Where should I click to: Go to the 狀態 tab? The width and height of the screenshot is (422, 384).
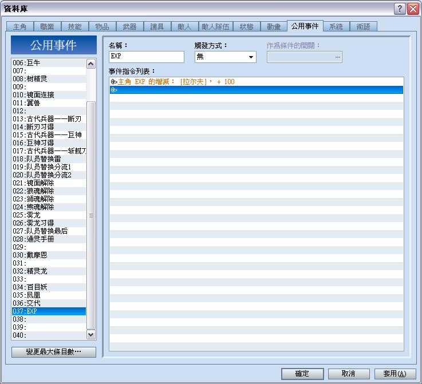coord(247,27)
